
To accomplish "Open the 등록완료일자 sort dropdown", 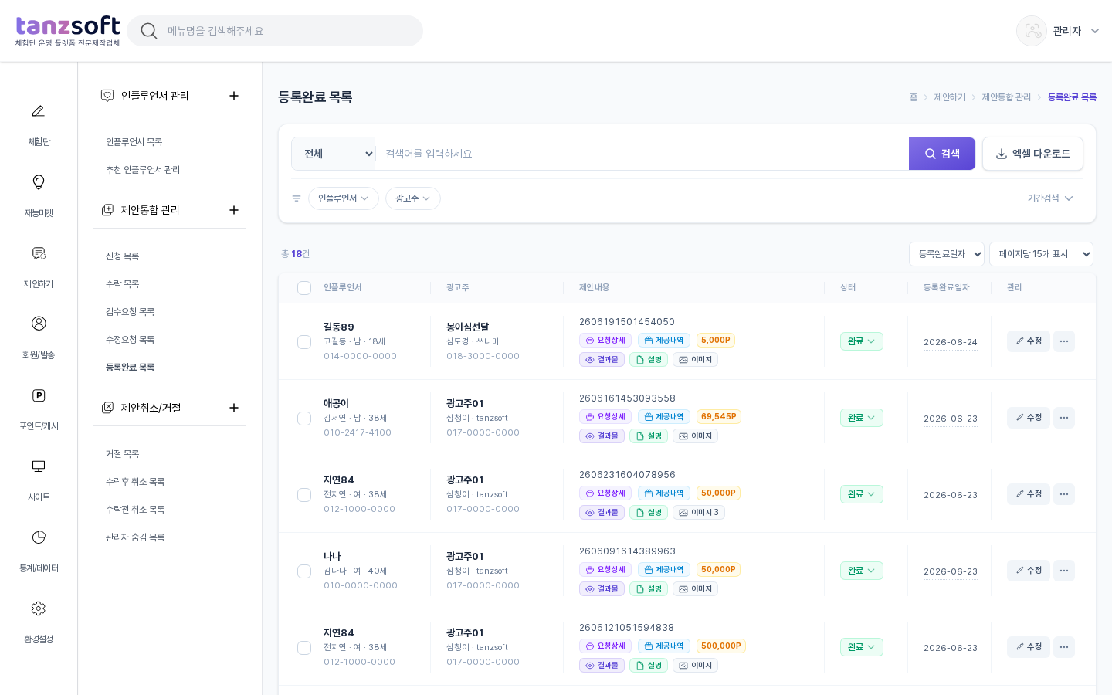I will pos(947,254).
